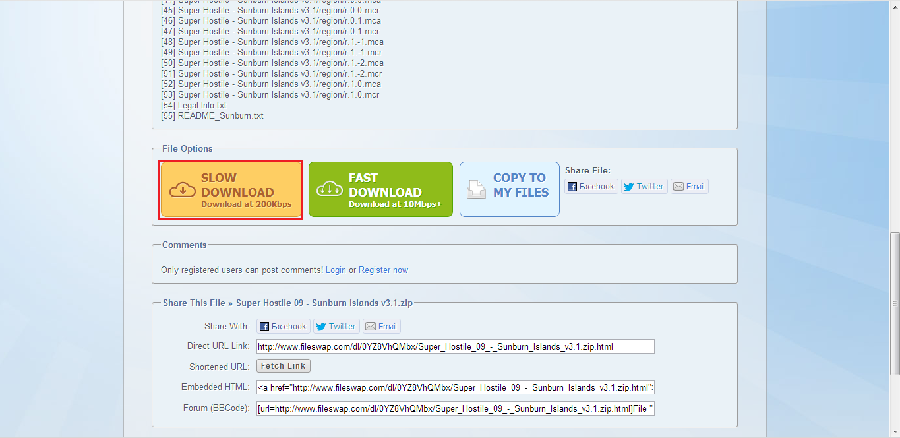Focus the Embedded HTML code field

pos(456,387)
